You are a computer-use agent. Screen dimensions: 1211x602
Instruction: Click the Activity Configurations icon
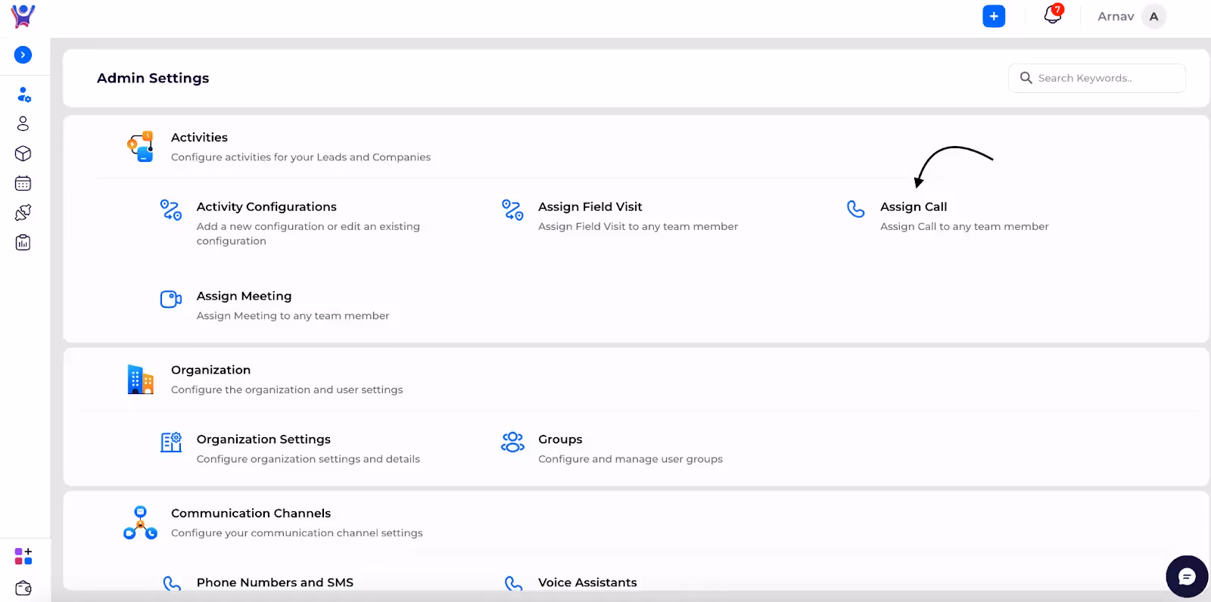171,209
